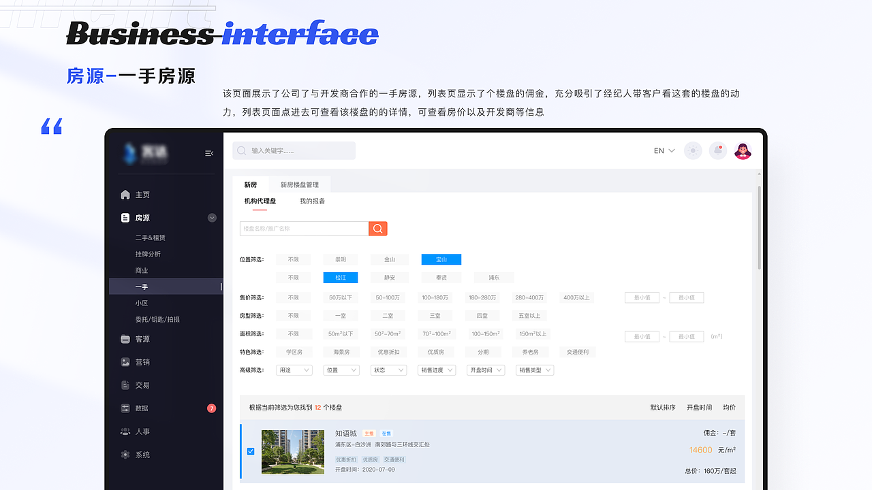The width and height of the screenshot is (872, 490).
Task: Go to the 主页 home icon in sidebar
Action: coord(125,195)
